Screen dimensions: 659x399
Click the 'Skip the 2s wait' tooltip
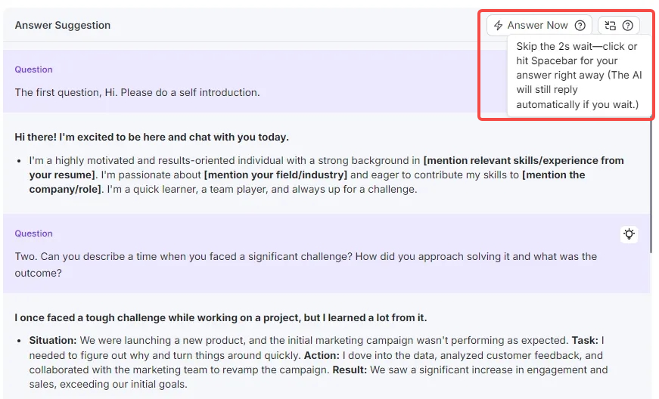(578, 76)
